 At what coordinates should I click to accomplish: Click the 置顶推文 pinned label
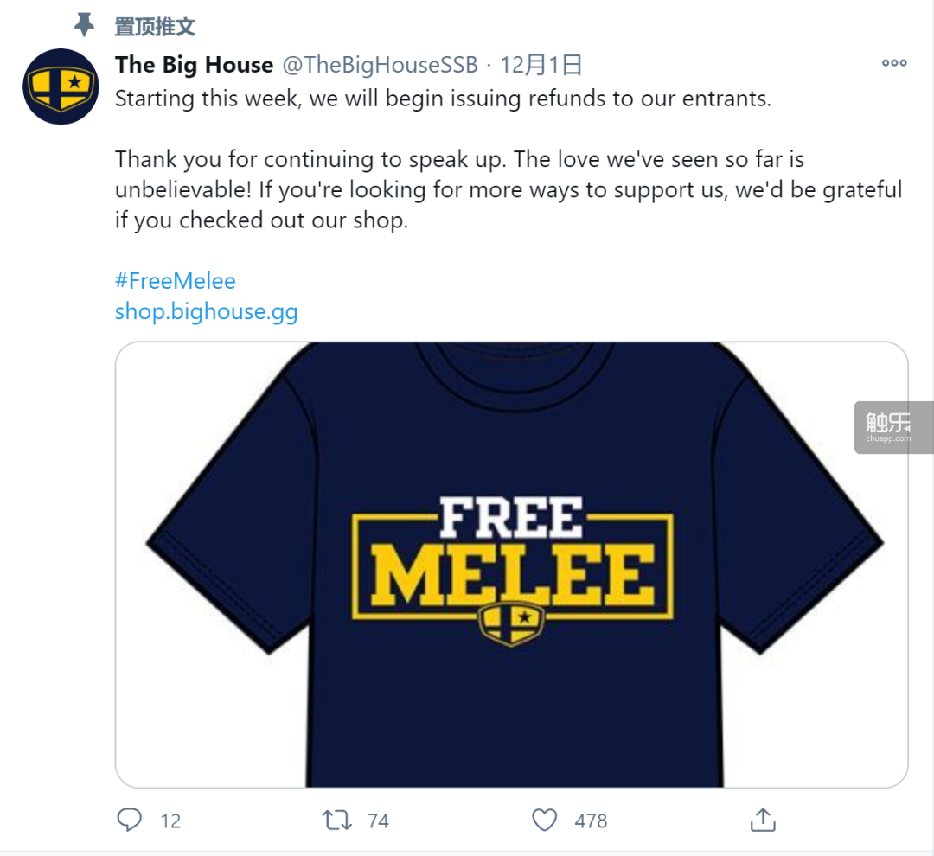pos(155,26)
